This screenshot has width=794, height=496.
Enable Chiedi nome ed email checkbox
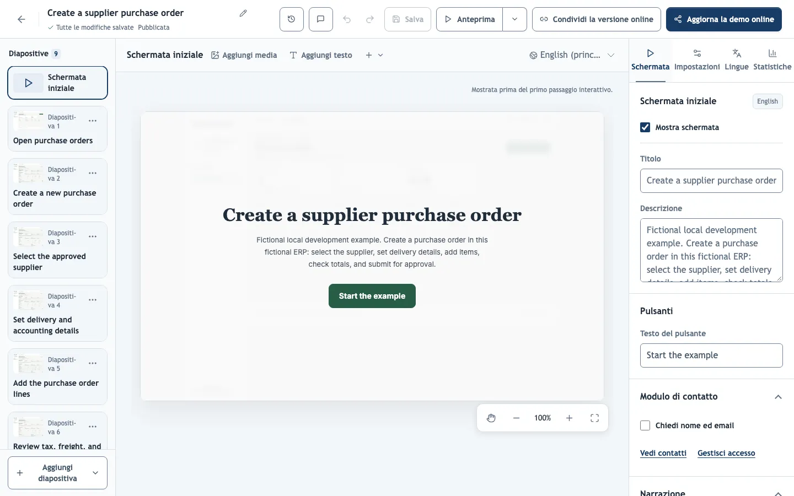pos(645,425)
